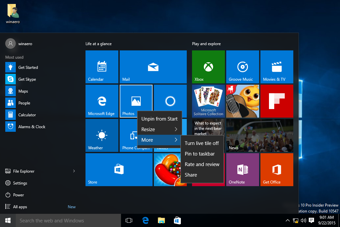Viewport: 340px width, 227px height.
Task: Show hidden system tray icons
Action: (287, 220)
